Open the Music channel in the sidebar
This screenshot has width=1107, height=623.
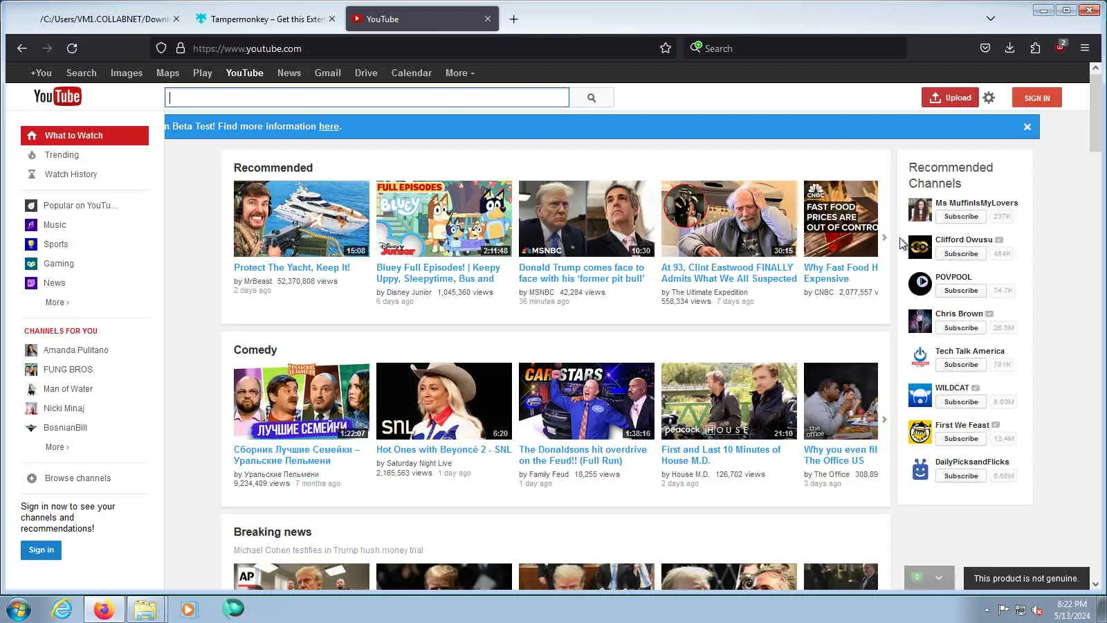point(55,225)
